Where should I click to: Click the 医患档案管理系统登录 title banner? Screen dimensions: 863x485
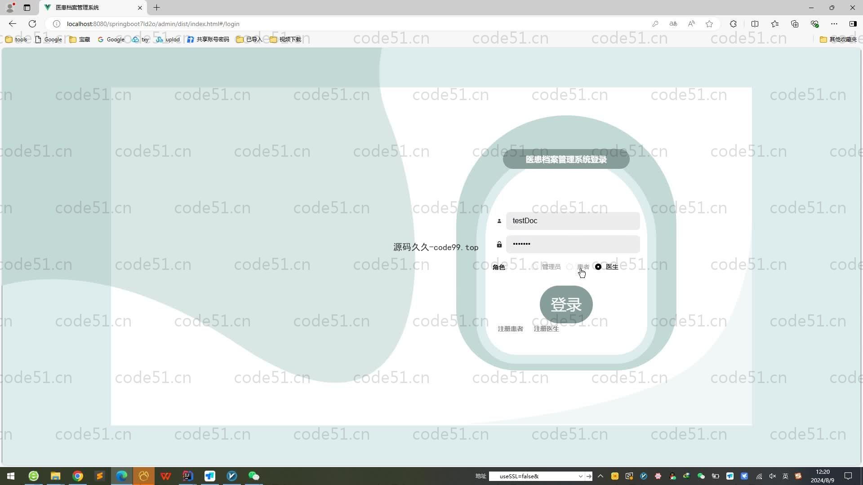point(566,159)
